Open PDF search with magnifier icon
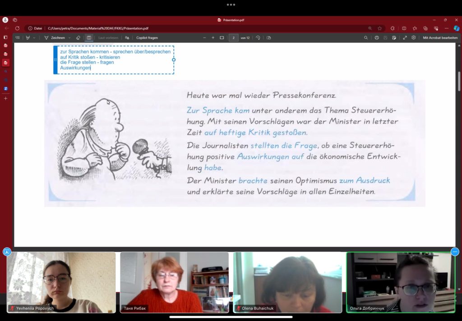The height and width of the screenshot is (321, 462). click(x=365, y=38)
